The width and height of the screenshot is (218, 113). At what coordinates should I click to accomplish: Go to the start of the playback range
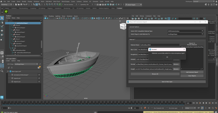tap(194, 103)
